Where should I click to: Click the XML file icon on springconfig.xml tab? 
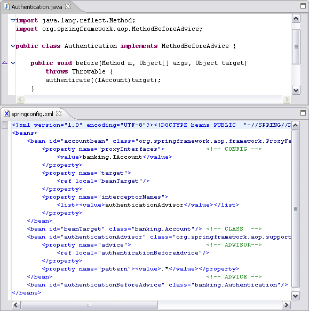(x=6, y=113)
